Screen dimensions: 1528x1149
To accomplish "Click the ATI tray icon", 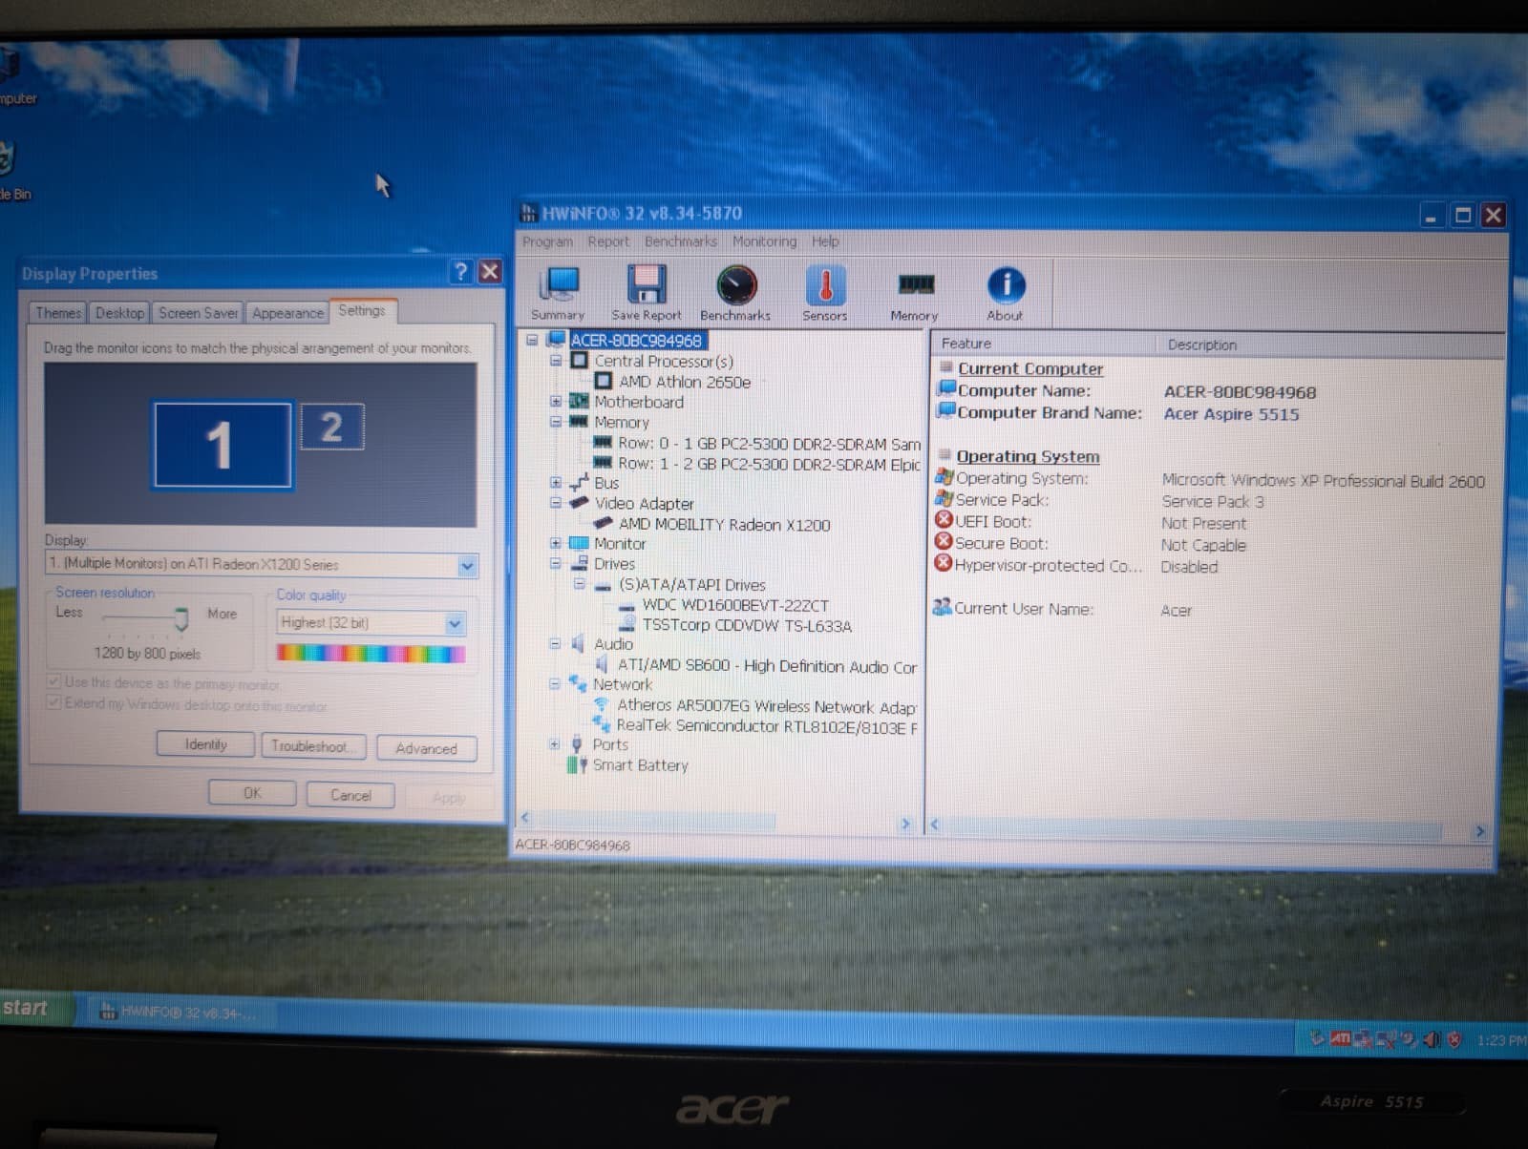I will [1340, 1038].
